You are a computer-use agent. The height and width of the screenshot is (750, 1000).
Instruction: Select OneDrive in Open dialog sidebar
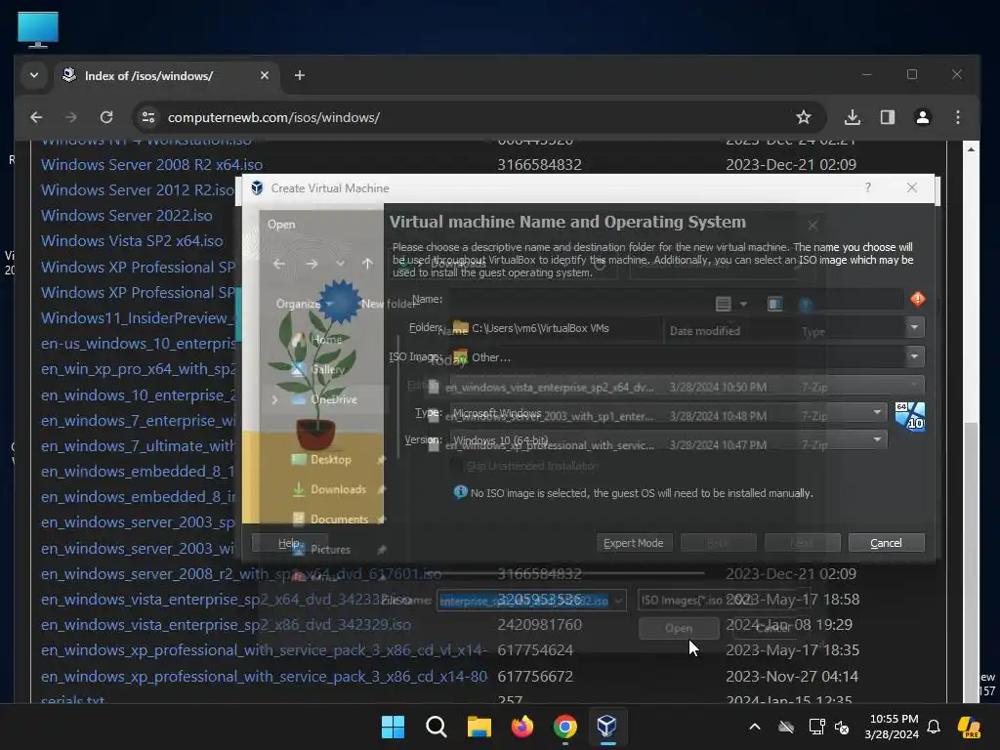334,399
